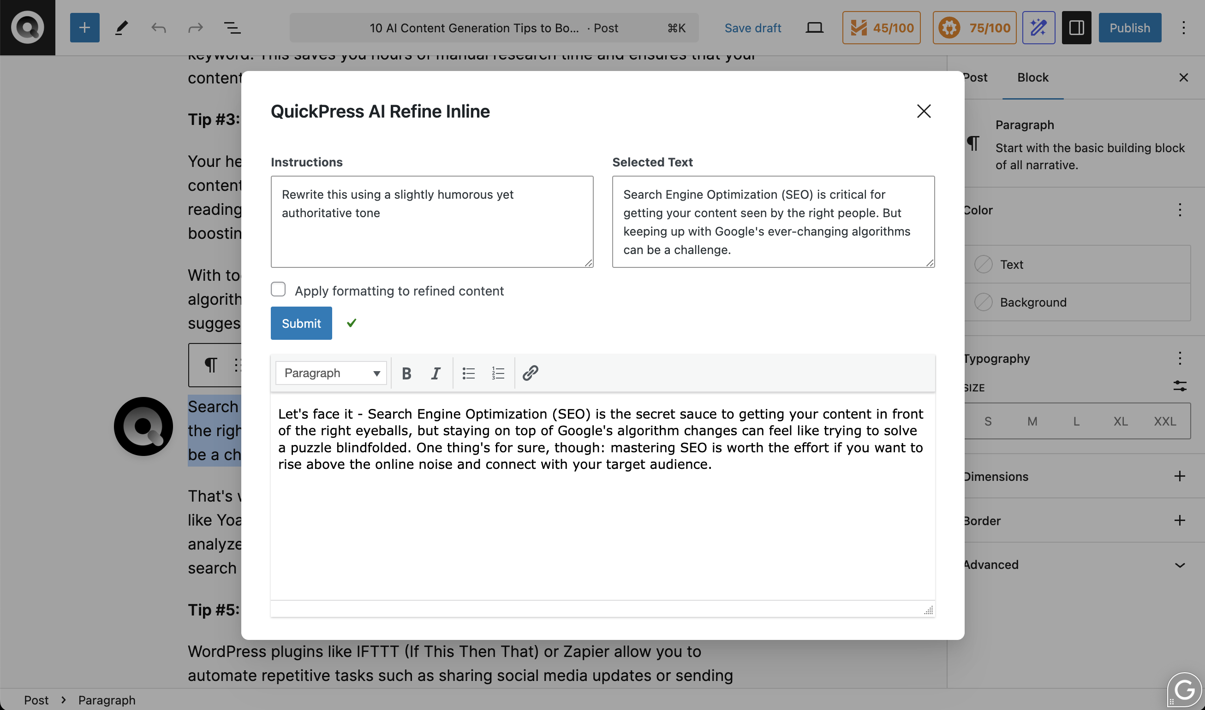The width and height of the screenshot is (1205, 710).
Task: Click inside the refined content editor
Action: pos(602,496)
